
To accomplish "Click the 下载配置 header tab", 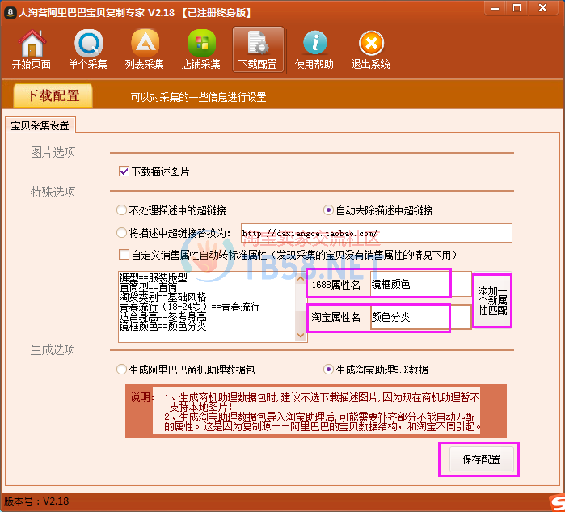I will [x=53, y=95].
